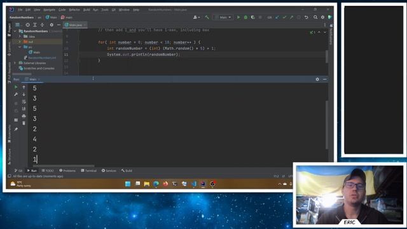Toggle soft-wrap in Run console
407x229 pixels.
[24, 102]
